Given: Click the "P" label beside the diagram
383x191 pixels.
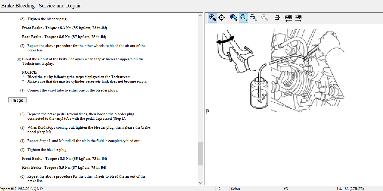Looking at the screenshot, I should (207, 112).
